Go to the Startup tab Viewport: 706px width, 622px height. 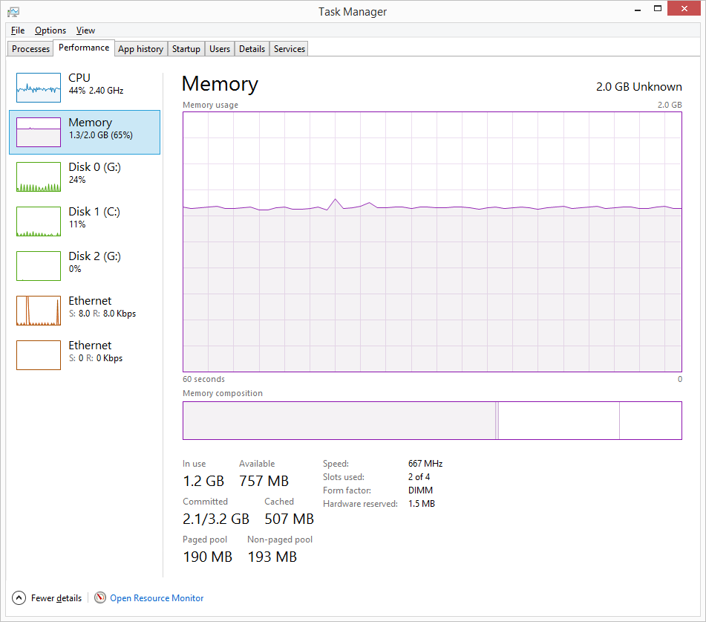(186, 49)
